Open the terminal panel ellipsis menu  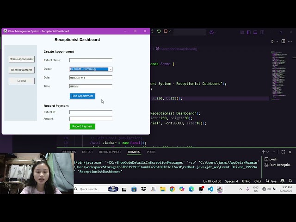click(273, 152)
